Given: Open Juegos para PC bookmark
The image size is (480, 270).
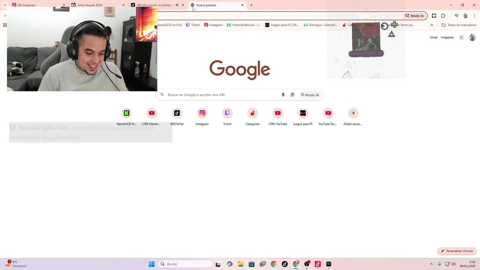Looking at the screenshot, I should (x=282, y=25).
